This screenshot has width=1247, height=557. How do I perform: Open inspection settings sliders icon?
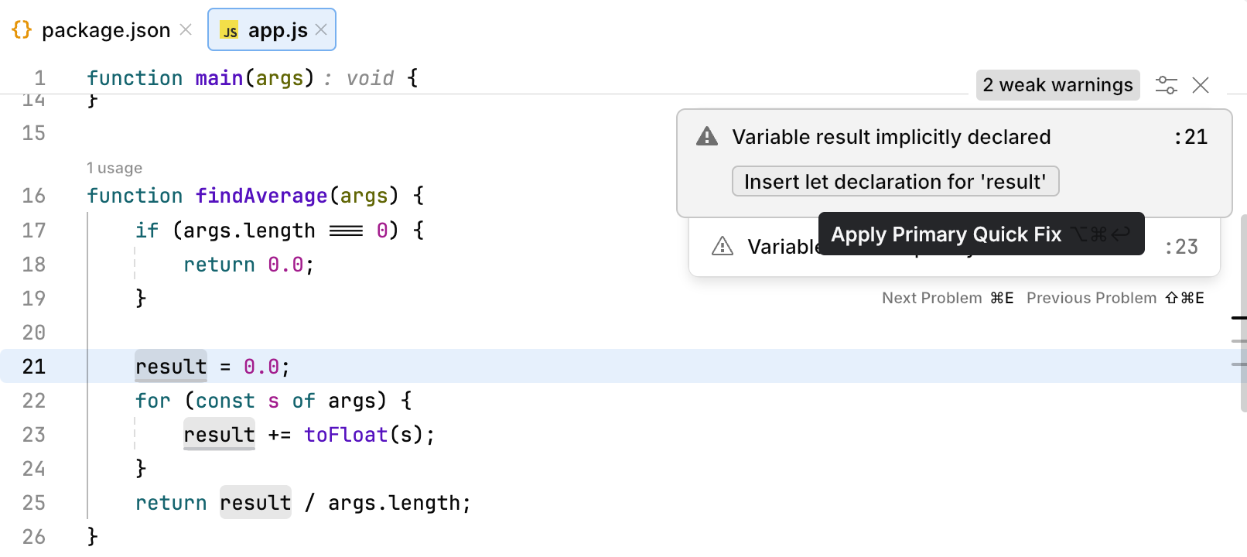tap(1166, 85)
